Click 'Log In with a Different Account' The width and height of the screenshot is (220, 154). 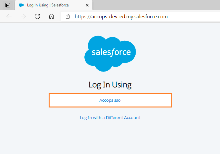(x=110, y=118)
